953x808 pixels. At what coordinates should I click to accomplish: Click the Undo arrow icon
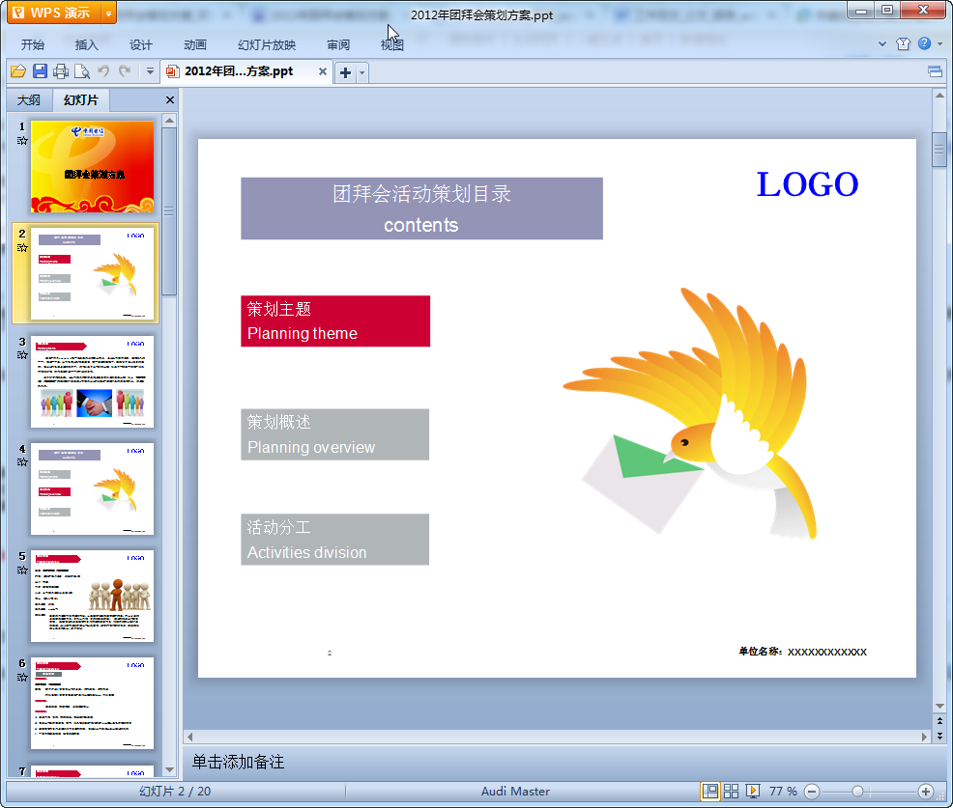104,71
